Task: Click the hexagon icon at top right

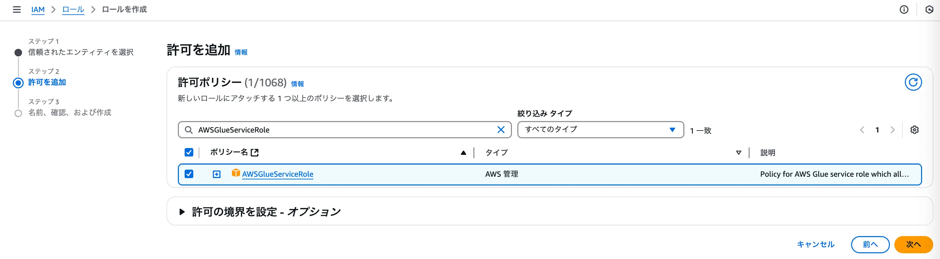Action: coord(929,9)
